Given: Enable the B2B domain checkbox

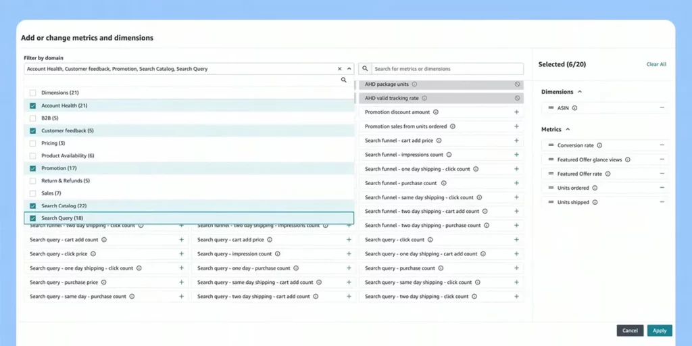Looking at the screenshot, I should click(x=32, y=118).
